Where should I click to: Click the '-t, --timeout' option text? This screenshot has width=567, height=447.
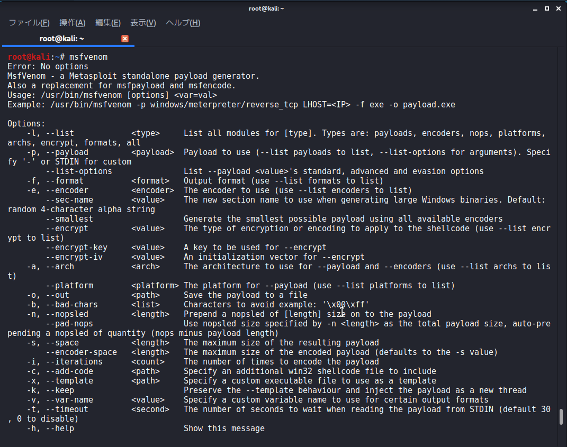[58, 409]
